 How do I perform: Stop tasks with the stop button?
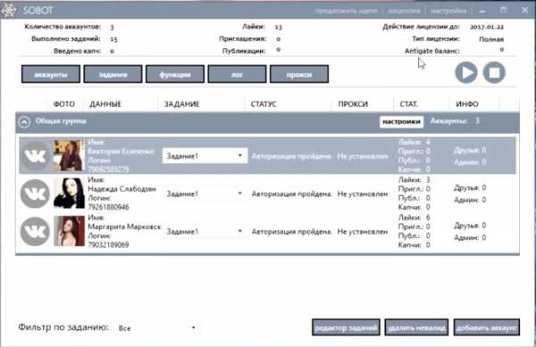point(494,72)
